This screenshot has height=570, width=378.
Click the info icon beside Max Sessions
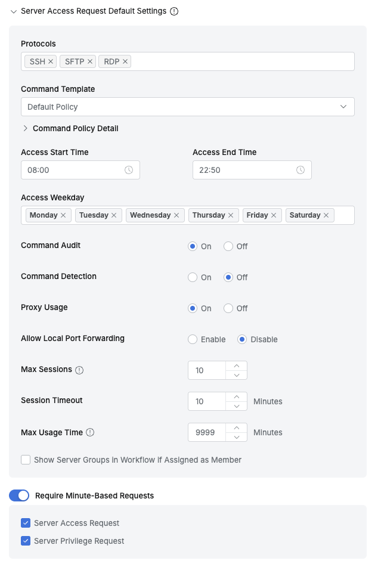[79, 370]
